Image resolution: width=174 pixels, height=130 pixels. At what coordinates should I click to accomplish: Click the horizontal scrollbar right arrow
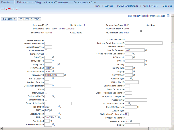(x=170, y=129)
